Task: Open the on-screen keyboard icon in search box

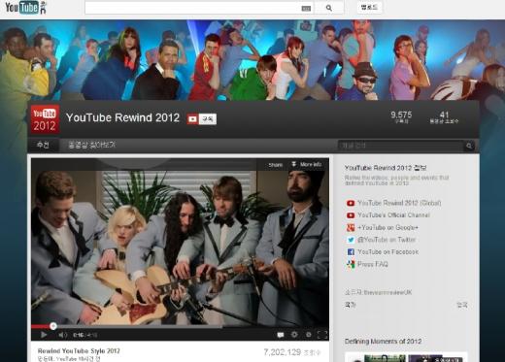Action: click(x=306, y=9)
